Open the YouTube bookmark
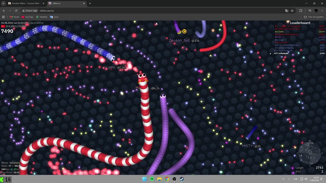This screenshot has width=326, height=183. (x=28, y=17)
